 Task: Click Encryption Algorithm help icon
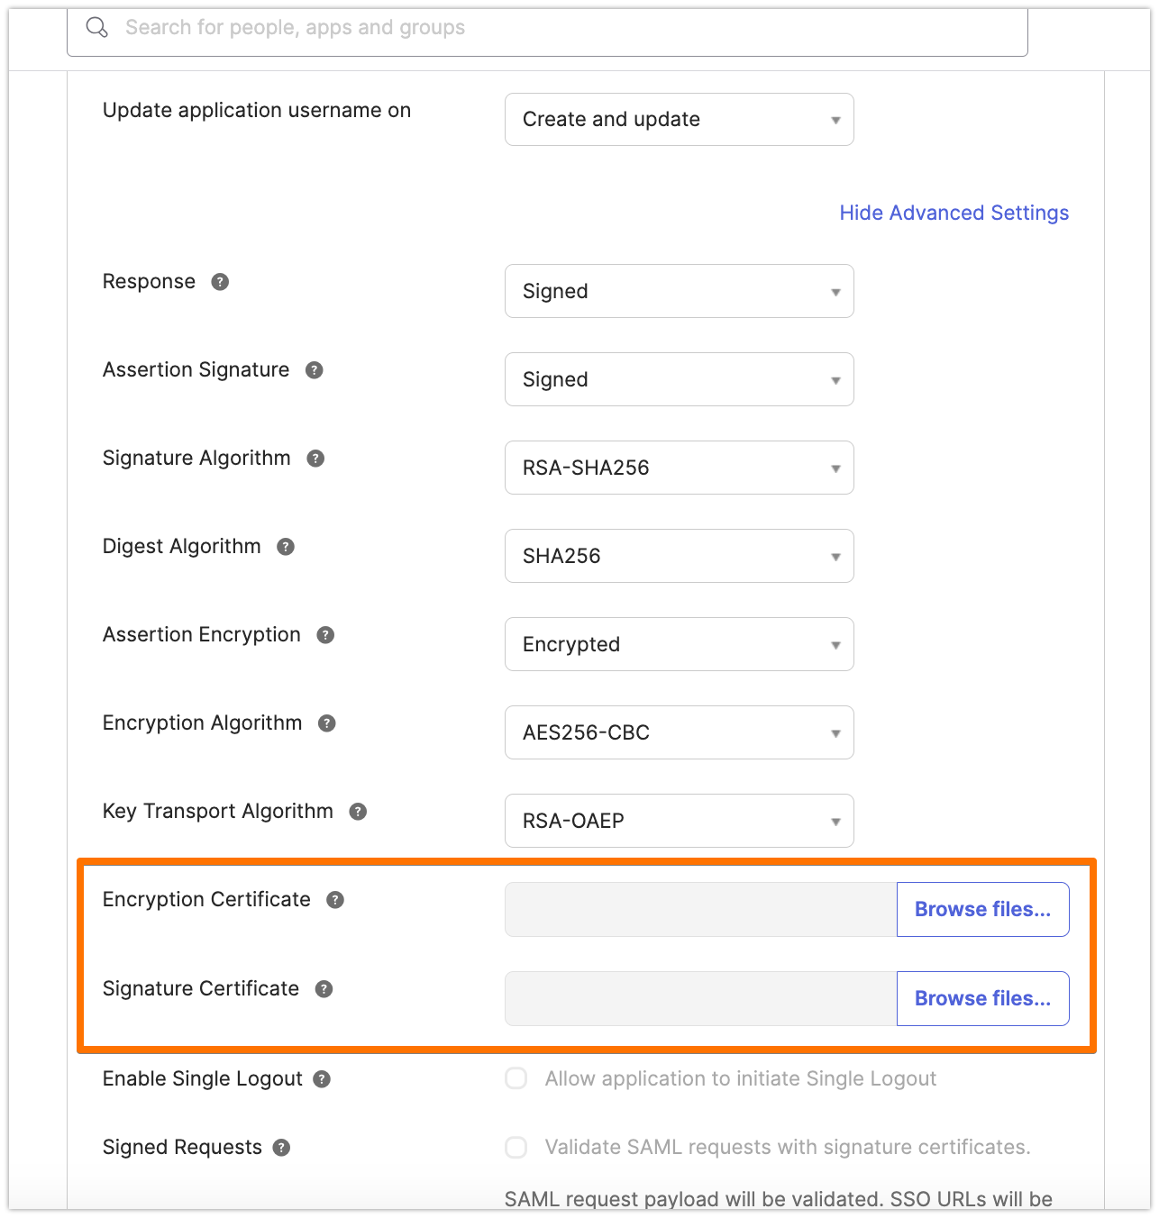327,723
